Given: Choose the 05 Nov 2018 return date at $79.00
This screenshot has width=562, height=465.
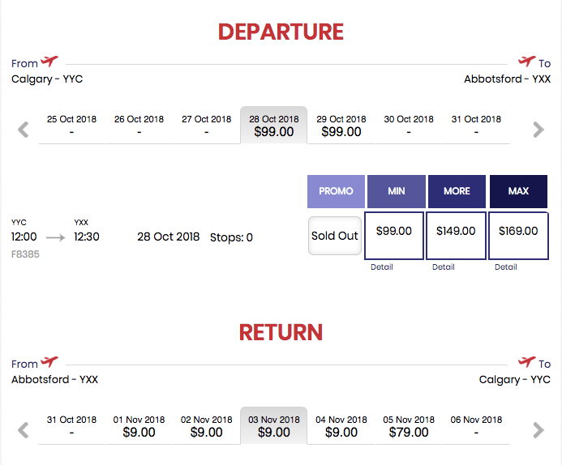Looking at the screenshot, I should pos(409,426).
